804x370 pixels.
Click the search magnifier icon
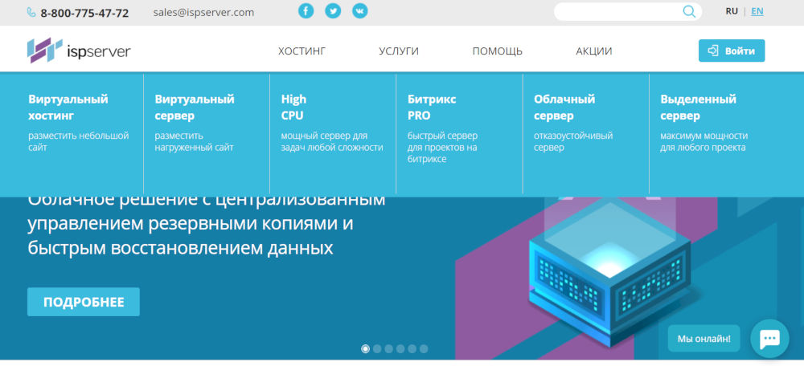689,11
